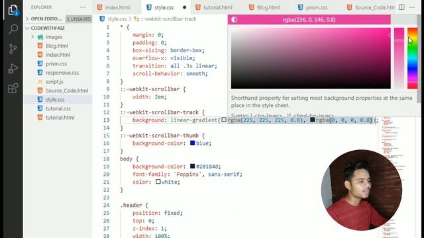Open editor more actions ellipsis
424x238 pixels.
click(x=412, y=7)
